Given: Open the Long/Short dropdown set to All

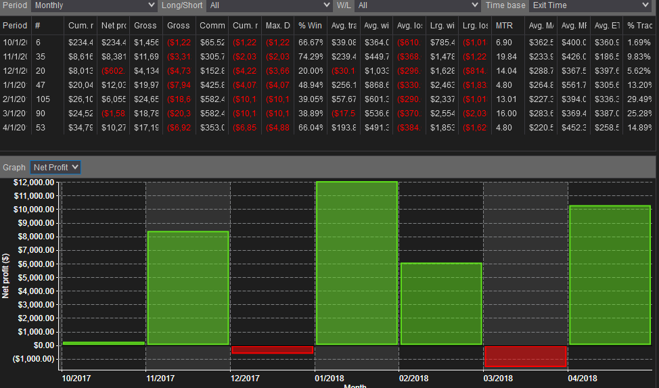Looking at the screenshot, I should [269, 5].
